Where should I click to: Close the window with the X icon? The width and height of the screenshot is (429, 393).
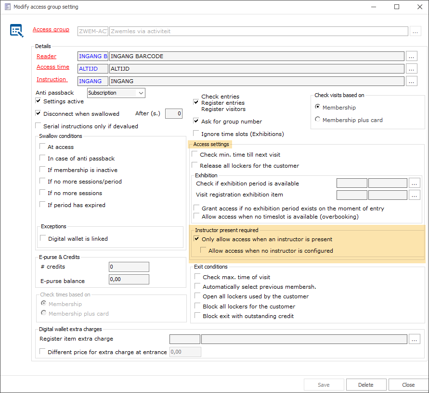click(420, 7)
